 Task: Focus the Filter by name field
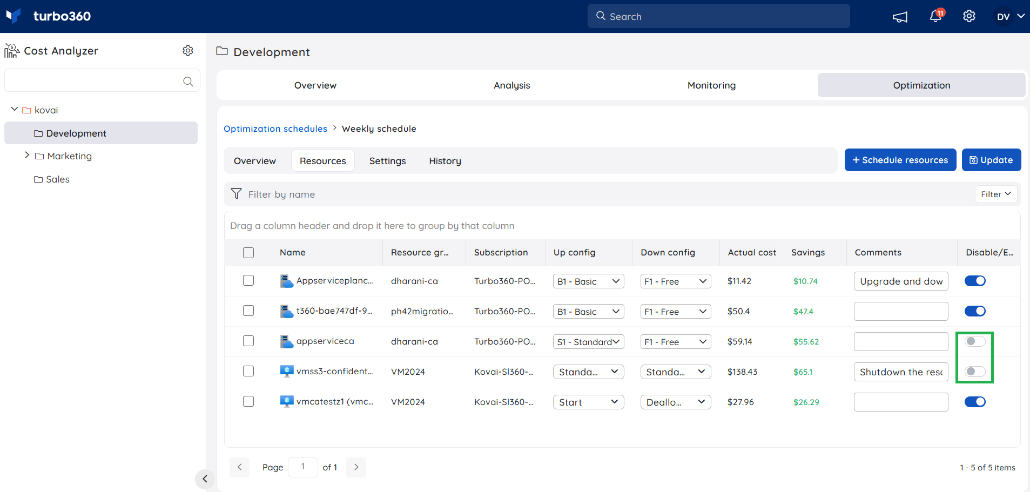(600, 194)
